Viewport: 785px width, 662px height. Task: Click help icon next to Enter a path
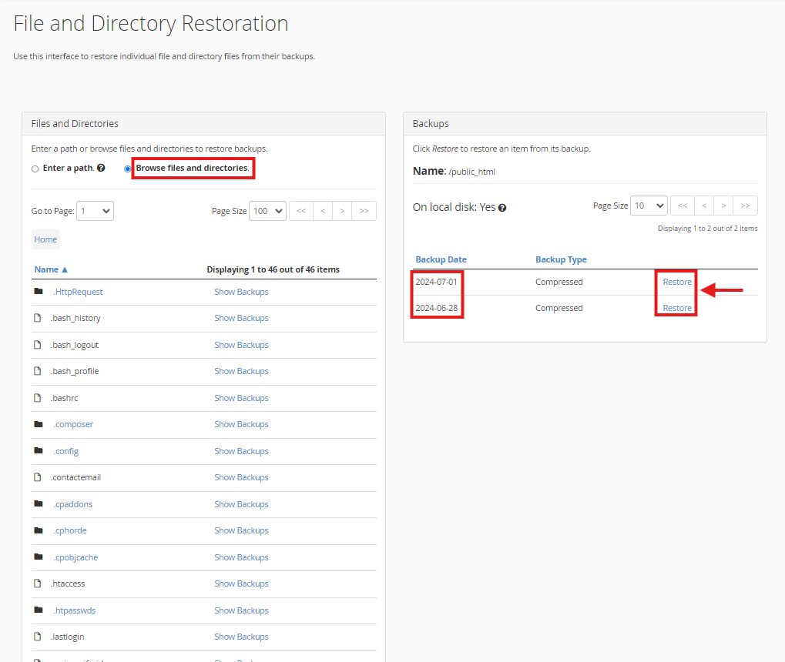point(101,168)
